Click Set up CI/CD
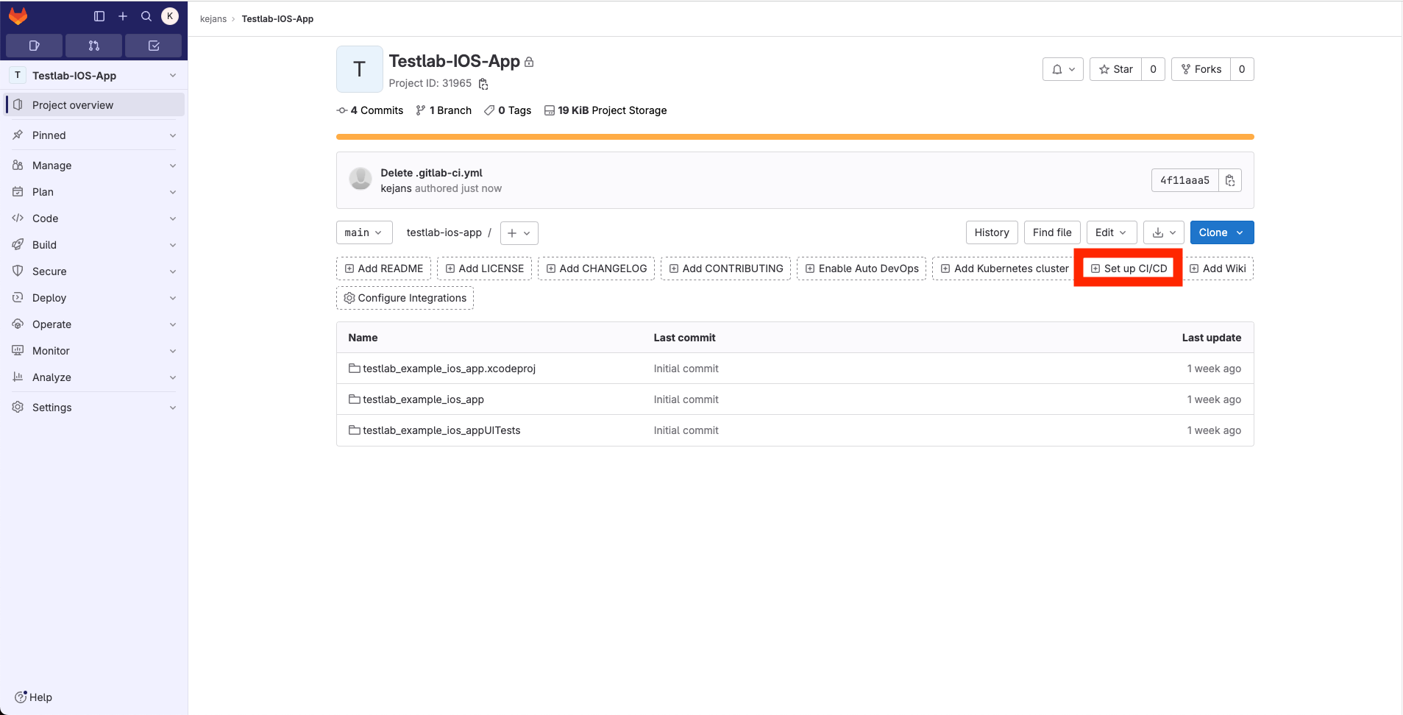Screen dimensions: 1403x715 coord(1129,268)
